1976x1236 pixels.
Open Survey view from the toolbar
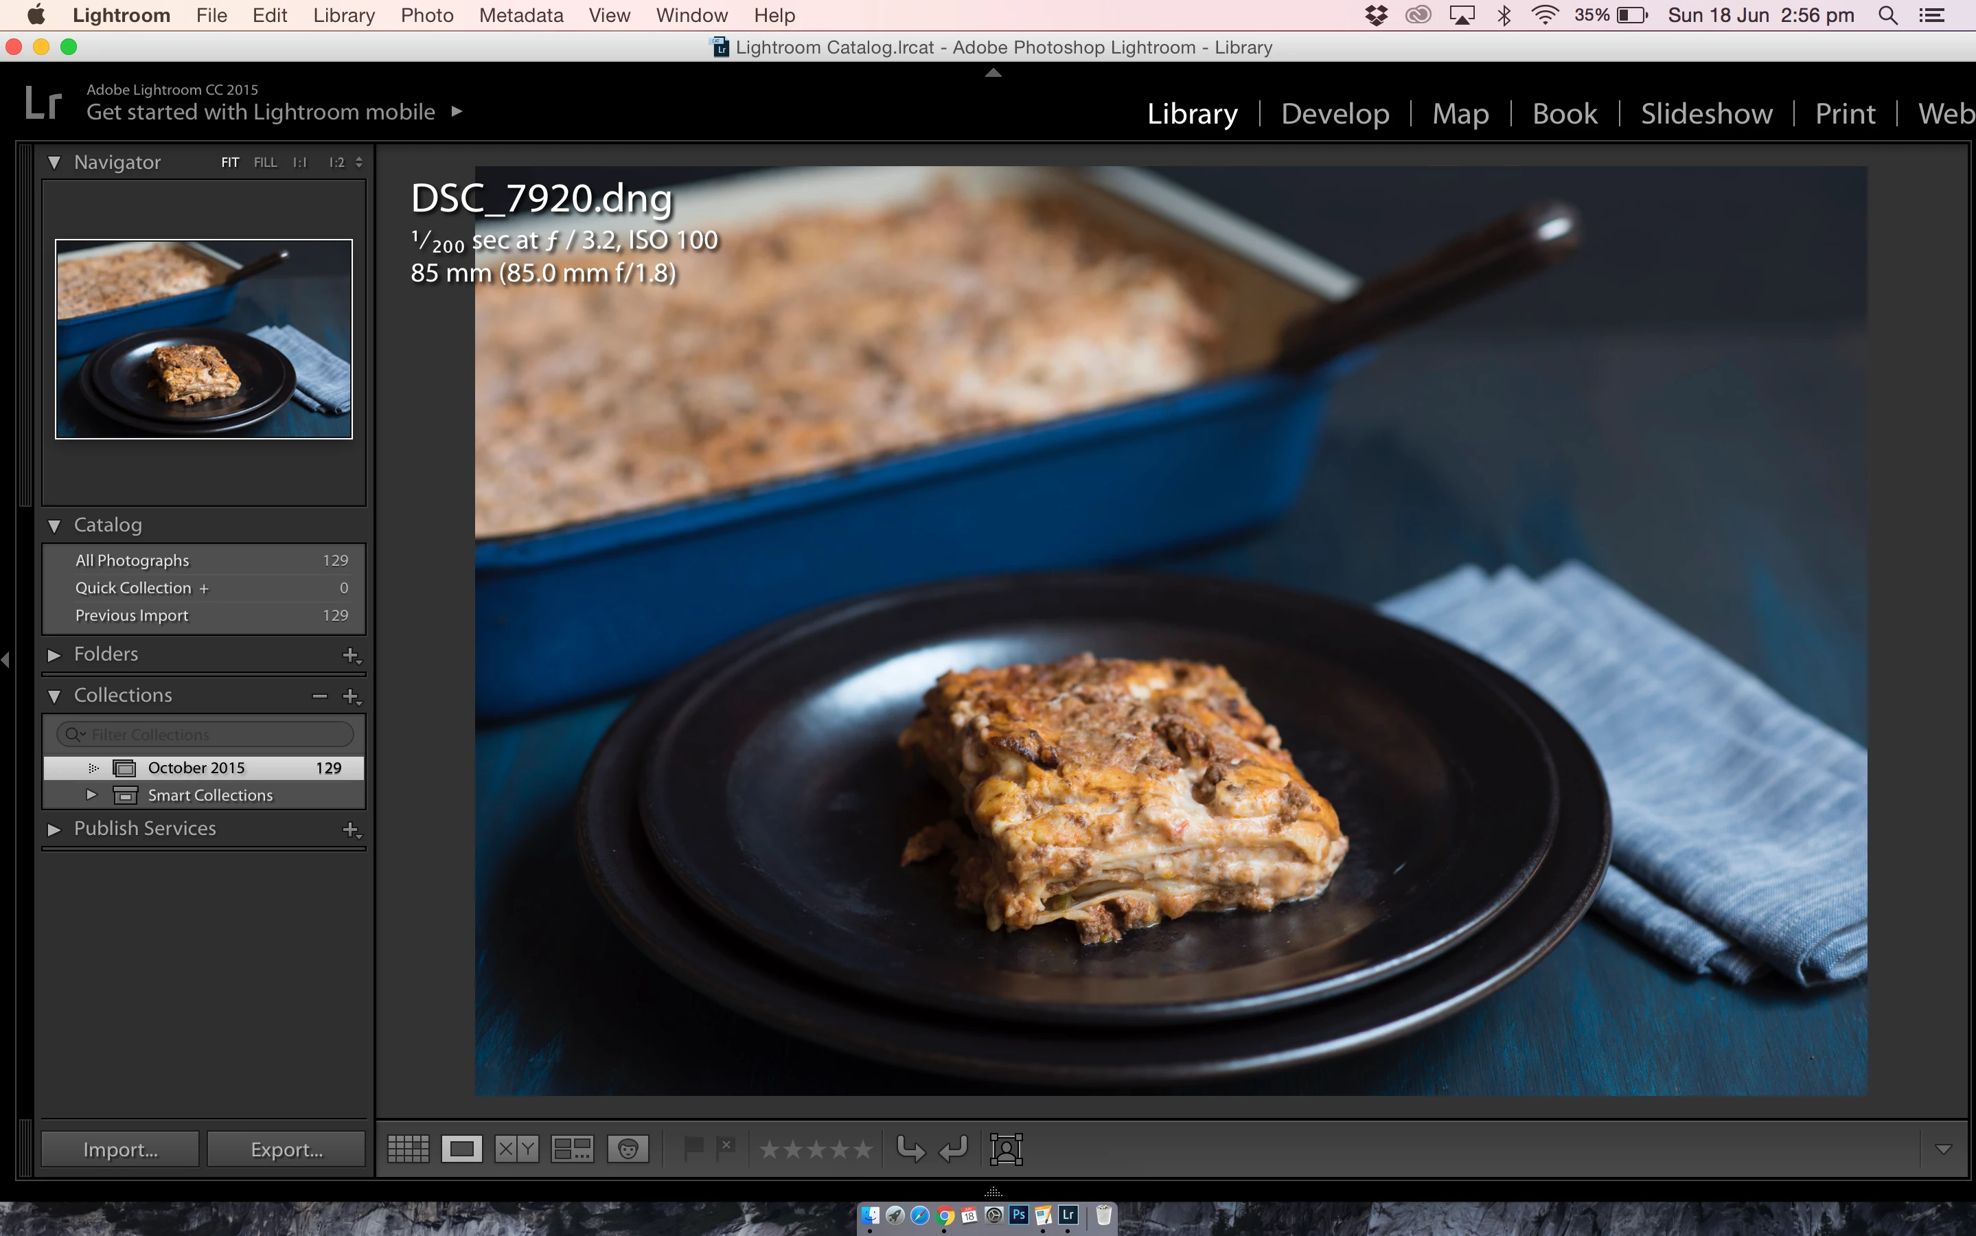572,1149
